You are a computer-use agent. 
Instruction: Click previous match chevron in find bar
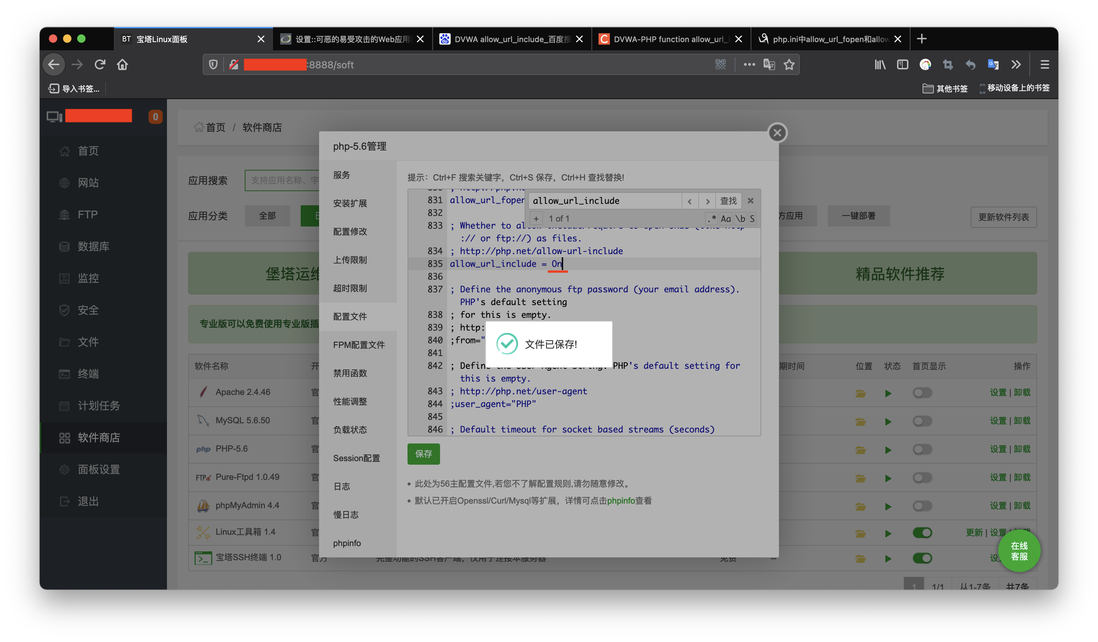coord(690,201)
